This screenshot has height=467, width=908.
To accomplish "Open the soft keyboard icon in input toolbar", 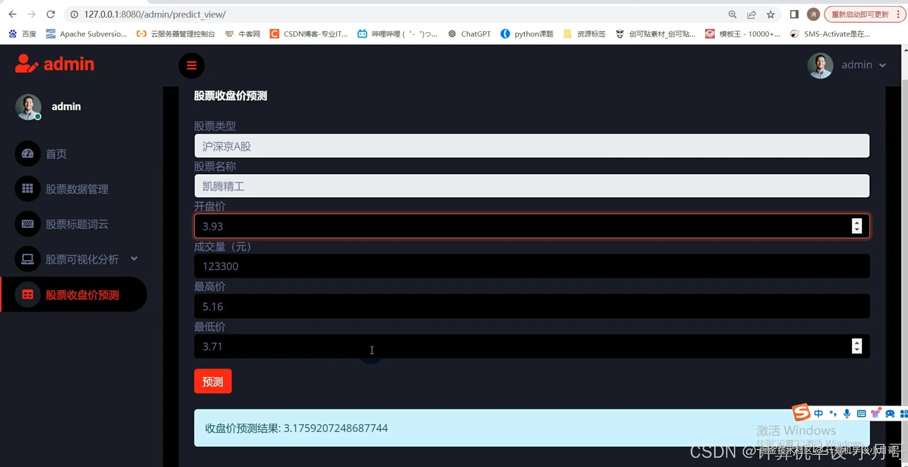I will (x=862, y=413).
